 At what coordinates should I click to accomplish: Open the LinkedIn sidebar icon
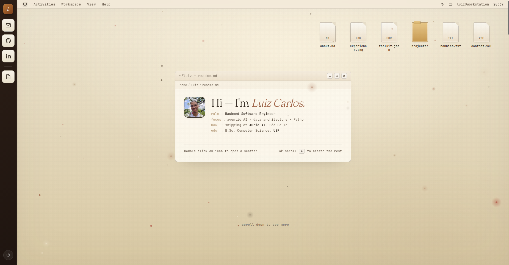tap(8, 56)
